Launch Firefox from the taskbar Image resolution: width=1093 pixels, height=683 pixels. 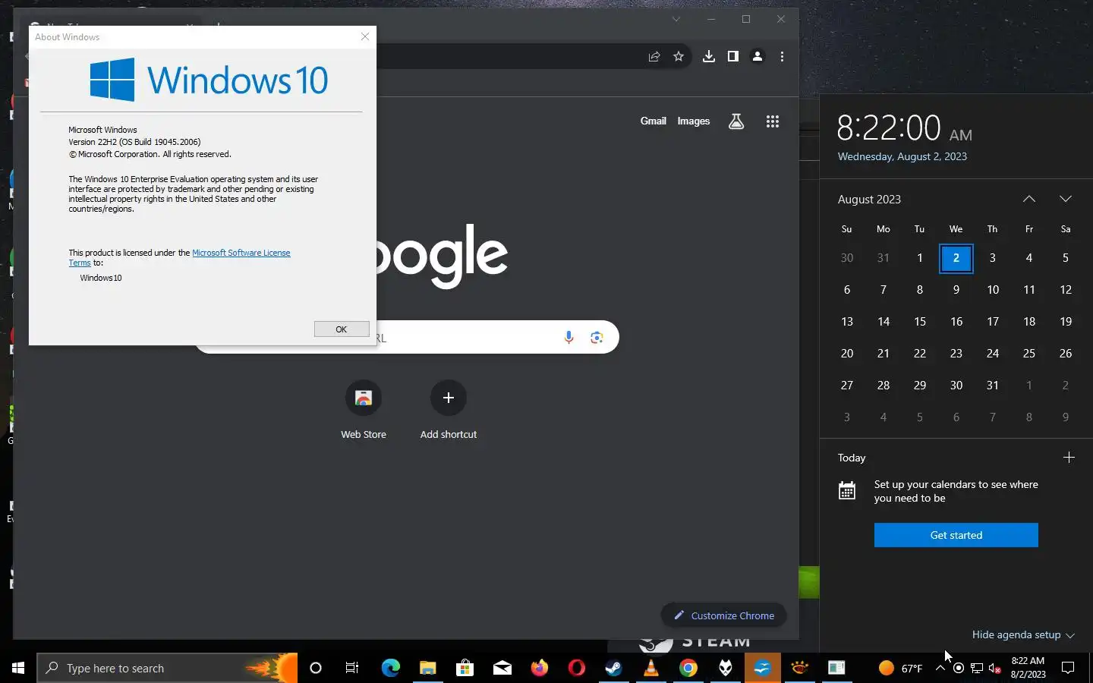click(540, 668)
